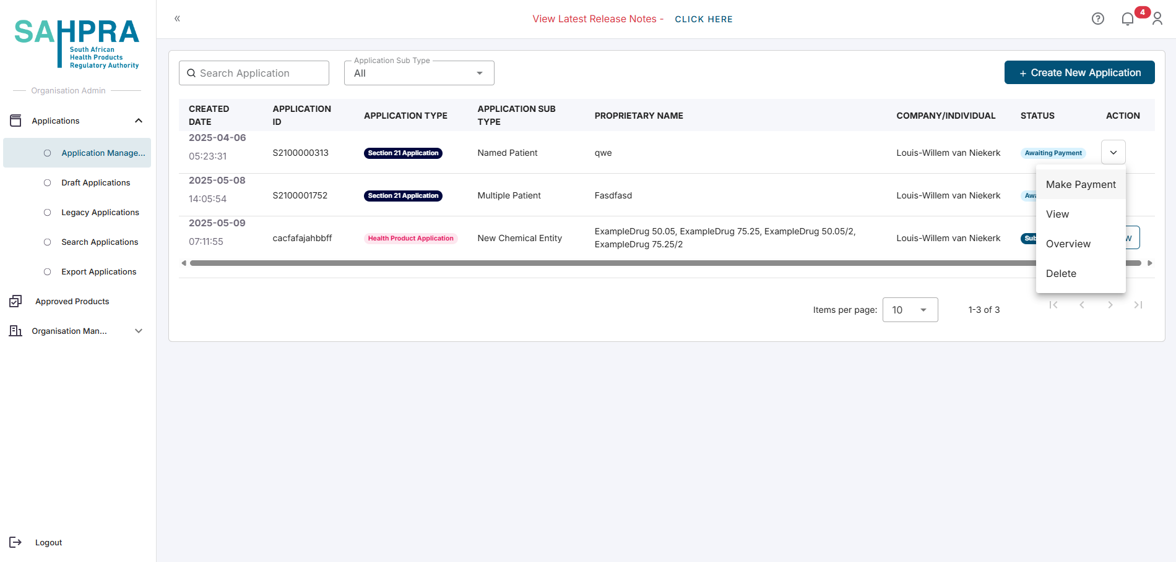Collapse the Applications menu chevron
This screenshot has height=562, width=1176.
click(x=139, y=121)
